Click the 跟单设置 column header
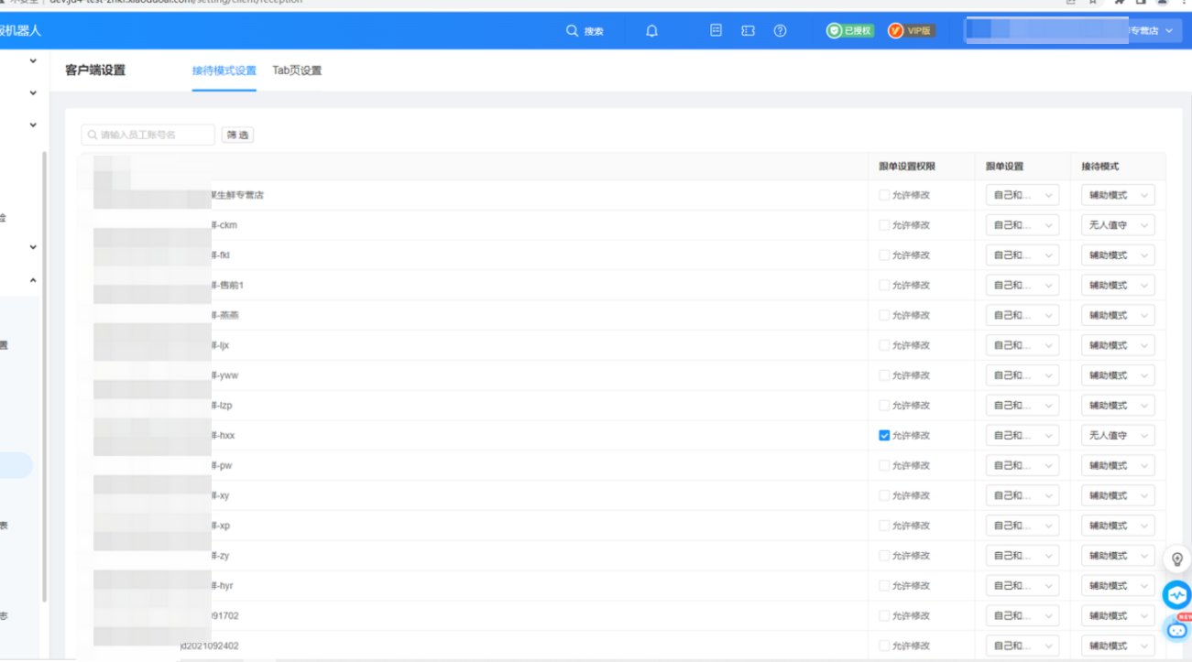The width and height of the screenshot is (1192, 662). coord(1004,167)
